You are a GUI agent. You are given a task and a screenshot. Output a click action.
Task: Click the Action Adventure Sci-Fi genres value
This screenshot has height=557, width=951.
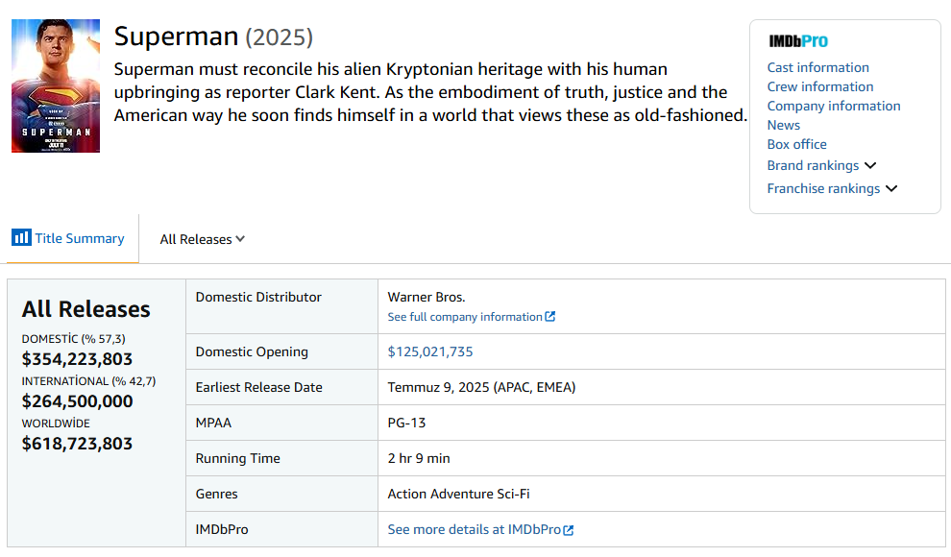click(458, 494)
